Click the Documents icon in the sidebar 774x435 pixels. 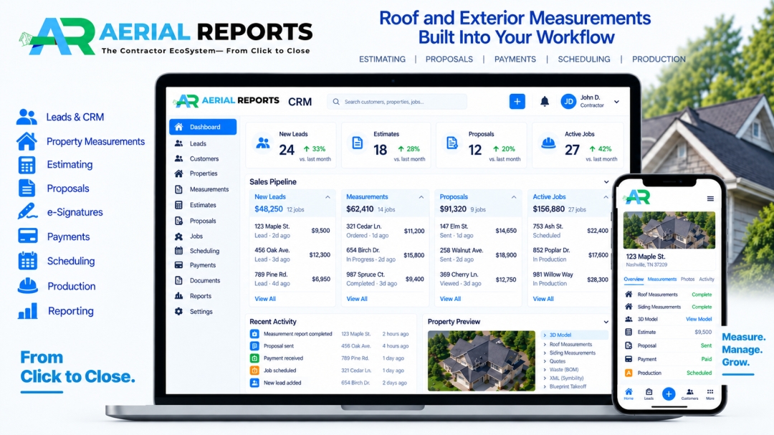(x=178, y=280)
